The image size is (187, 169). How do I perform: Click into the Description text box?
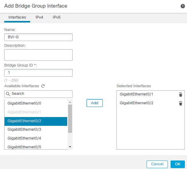pyautogui.click(x=38, y=55)
